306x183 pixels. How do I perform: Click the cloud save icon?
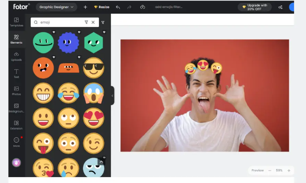(143, 7)
